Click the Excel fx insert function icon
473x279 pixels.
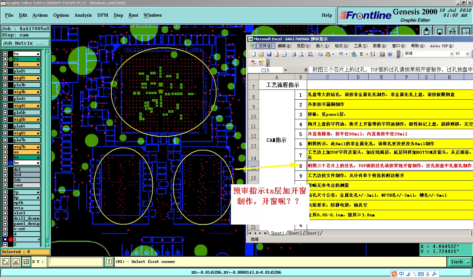(x=306, y=70)
